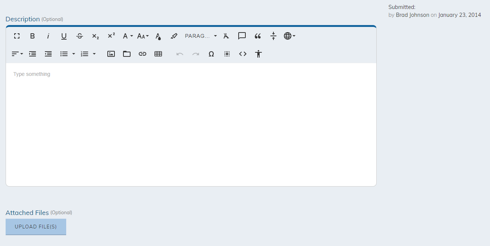Apply superscript formatting
The height and width of the screenshot is (246, 490).
click(x=111, y=36)
